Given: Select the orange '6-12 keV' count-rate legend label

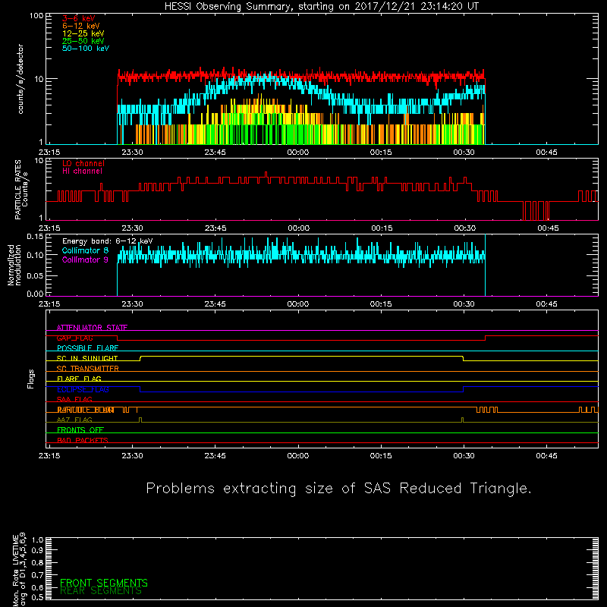Looking at the screenshot, I should point(81,26).
